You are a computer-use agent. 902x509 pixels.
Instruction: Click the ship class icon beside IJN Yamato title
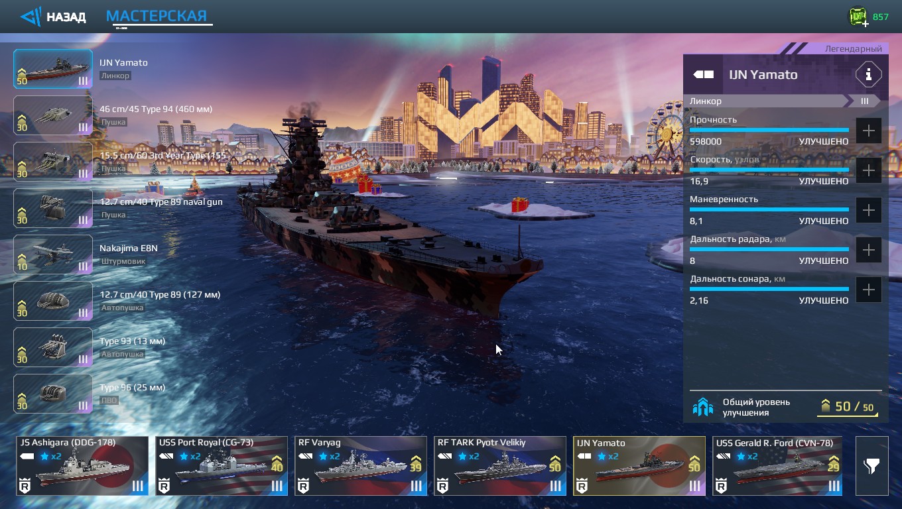click(x=704, y=75)
